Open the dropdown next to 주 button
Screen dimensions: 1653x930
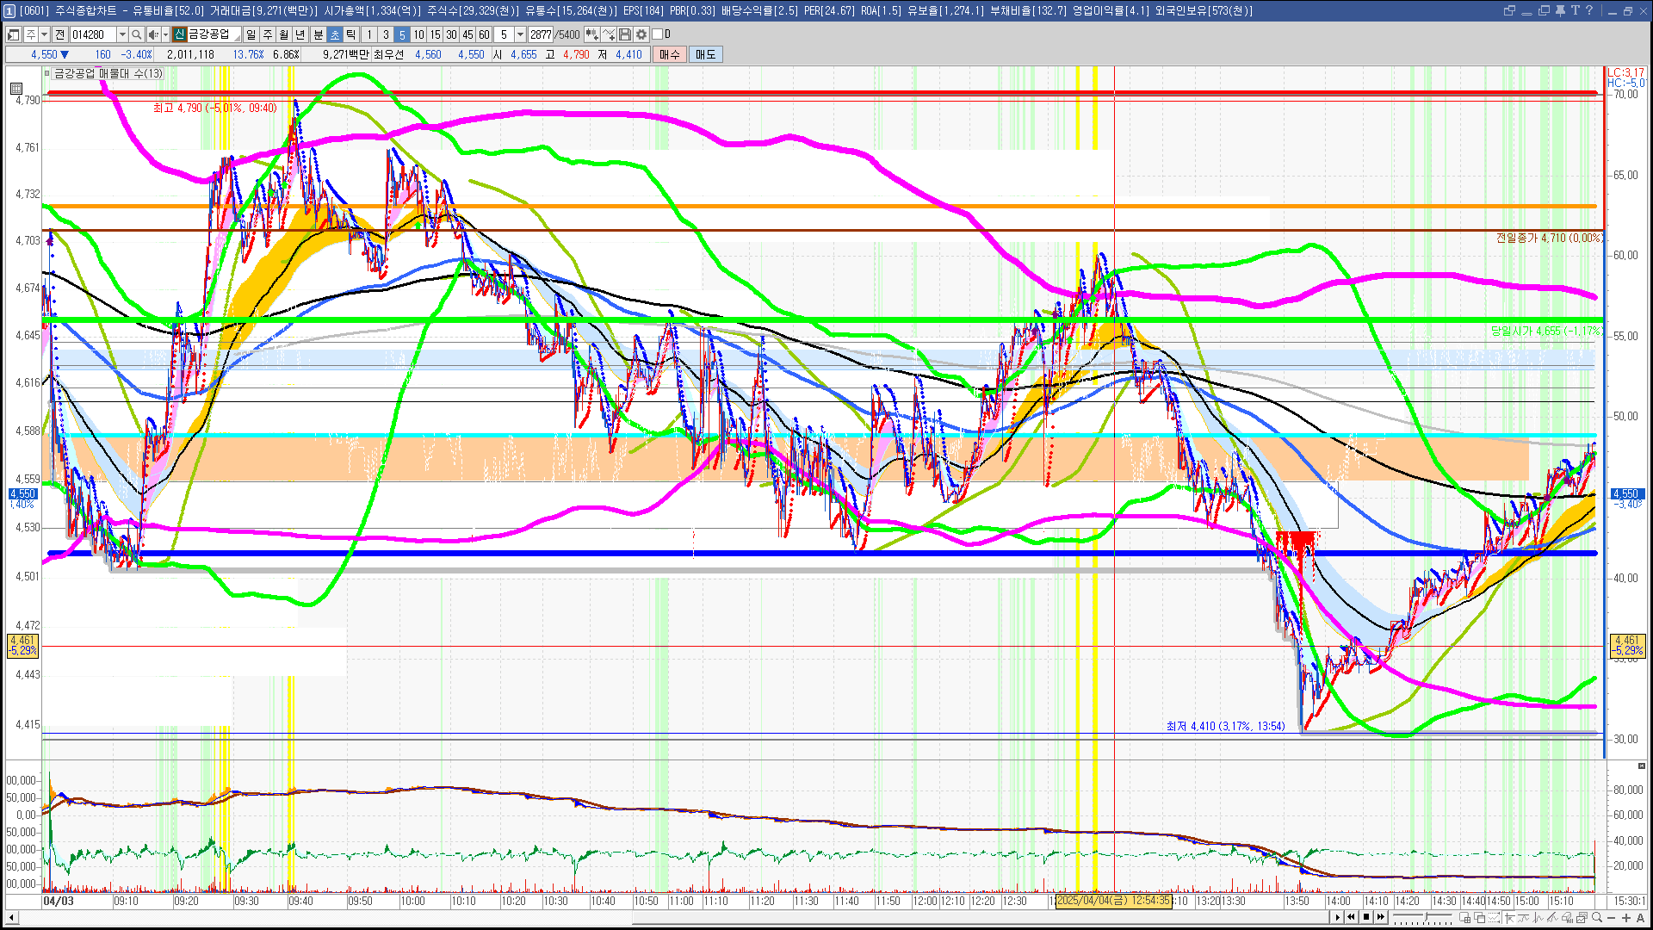click(44, 34)
